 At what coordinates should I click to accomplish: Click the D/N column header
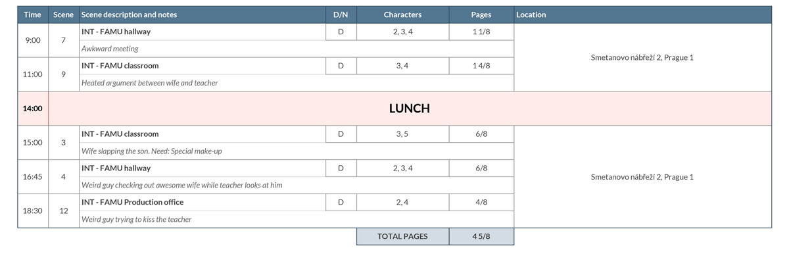point(341,14)
